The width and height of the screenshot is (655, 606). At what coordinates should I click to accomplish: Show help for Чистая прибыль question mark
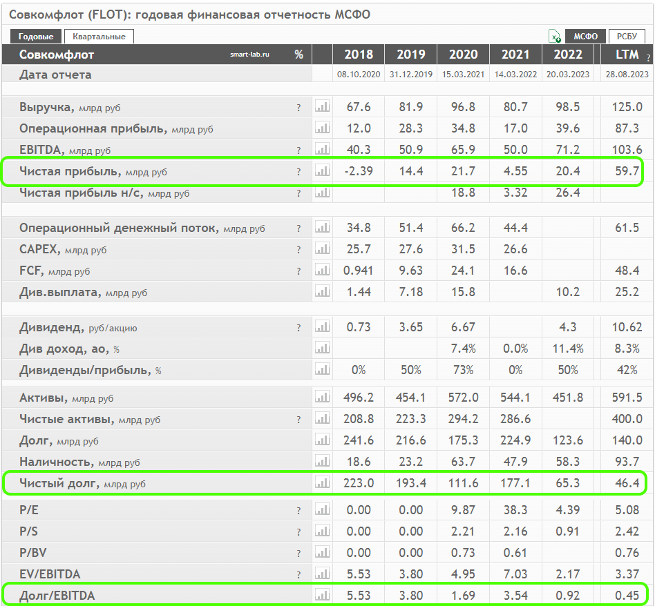point(298,172)
